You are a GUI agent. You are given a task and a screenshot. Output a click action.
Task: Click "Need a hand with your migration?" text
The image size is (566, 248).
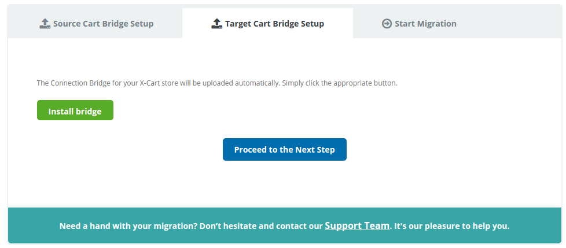[128, 227]
